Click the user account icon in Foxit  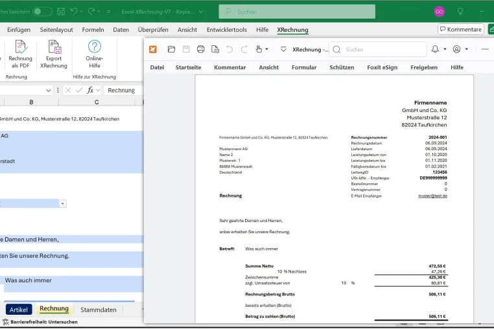pos(456,49)
